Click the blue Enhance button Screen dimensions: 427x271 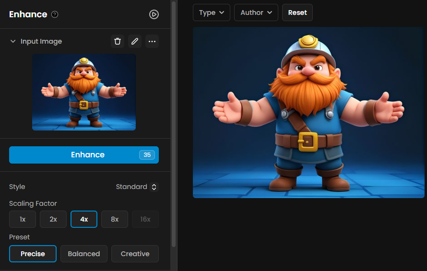pyautogui.click(x=84, y=155)
